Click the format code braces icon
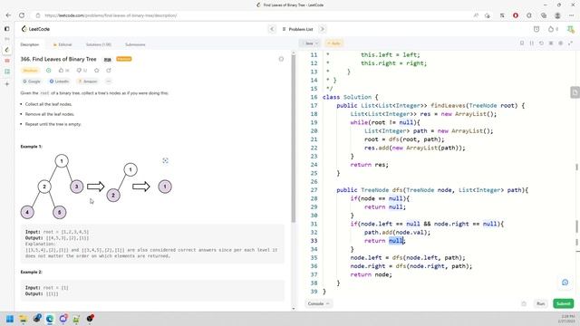Image resolution: width=580 pixels, height=326 pixels. pos(532,43)
